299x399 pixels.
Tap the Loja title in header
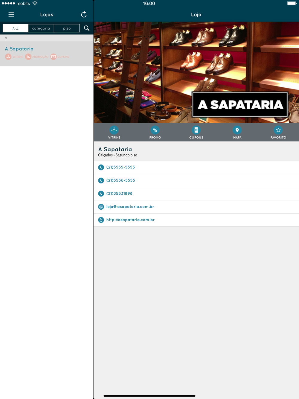point(196,14)
